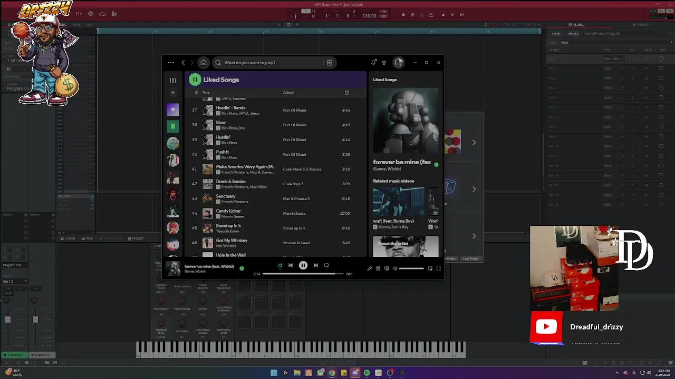Skip to next track
675x379 pixels.
[316, 266]
